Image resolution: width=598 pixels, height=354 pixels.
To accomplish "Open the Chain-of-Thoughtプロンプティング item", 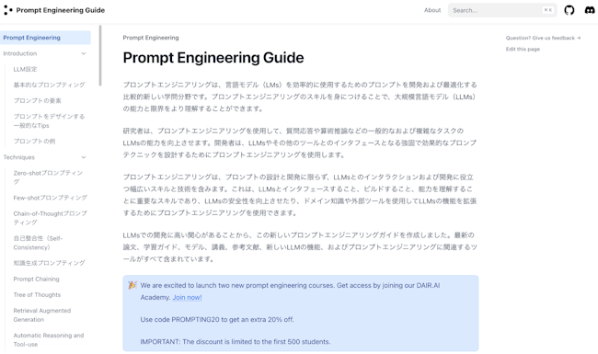I will (x=50, y=218).
